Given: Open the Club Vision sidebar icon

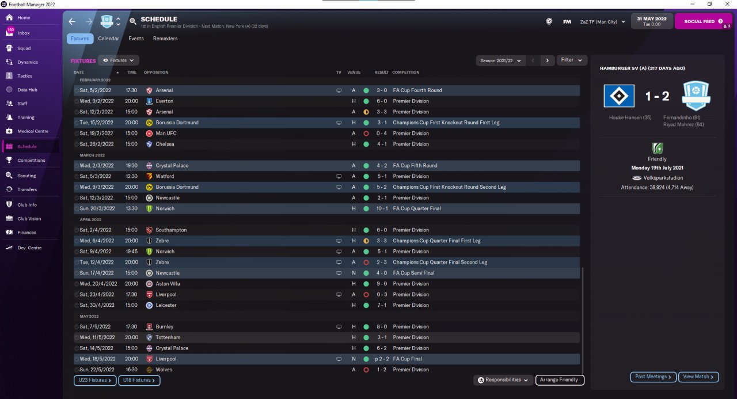Looking at the screenshot, I should pyautogui.click(x=9, y=219).
